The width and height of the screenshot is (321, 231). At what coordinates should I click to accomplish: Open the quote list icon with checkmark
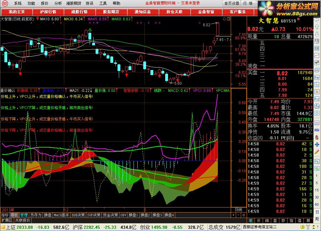coord(317,41)
